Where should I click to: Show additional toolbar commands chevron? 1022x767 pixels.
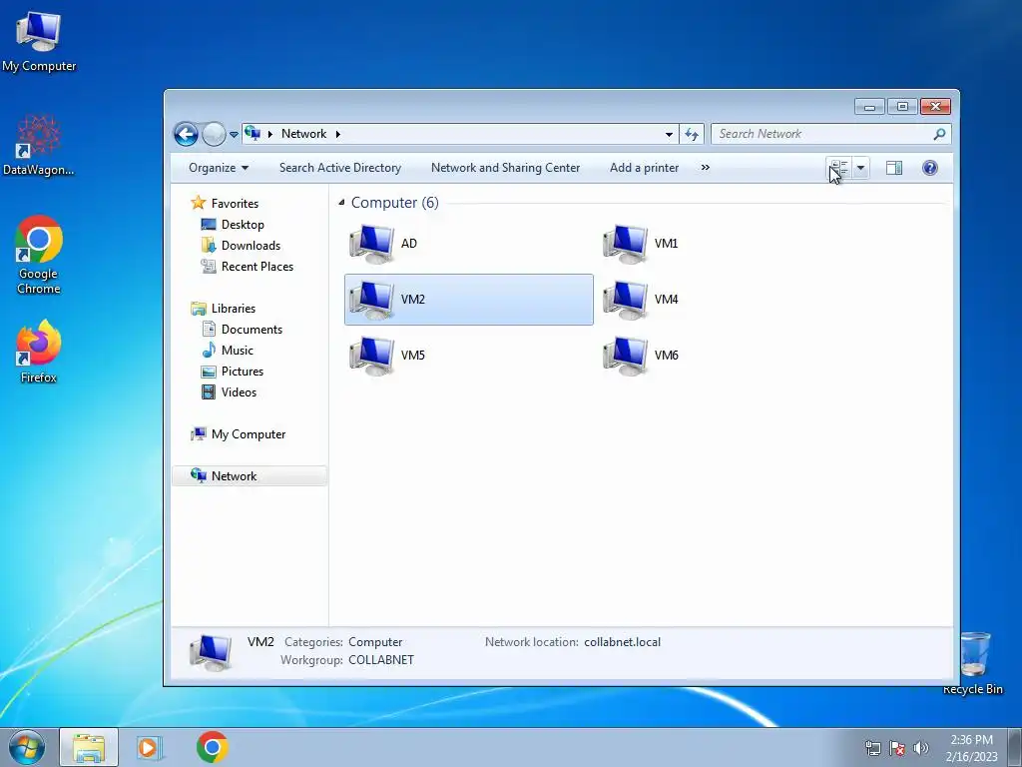[706, 168]
